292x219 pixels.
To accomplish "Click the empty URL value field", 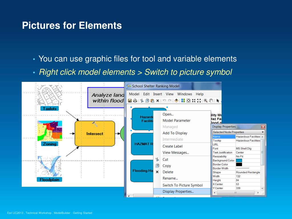I will [x=248, y=145].
